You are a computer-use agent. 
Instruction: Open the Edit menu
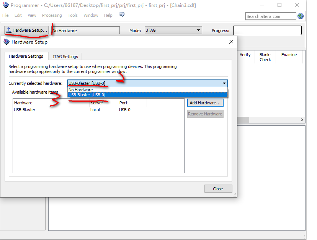tap(18, 15)
